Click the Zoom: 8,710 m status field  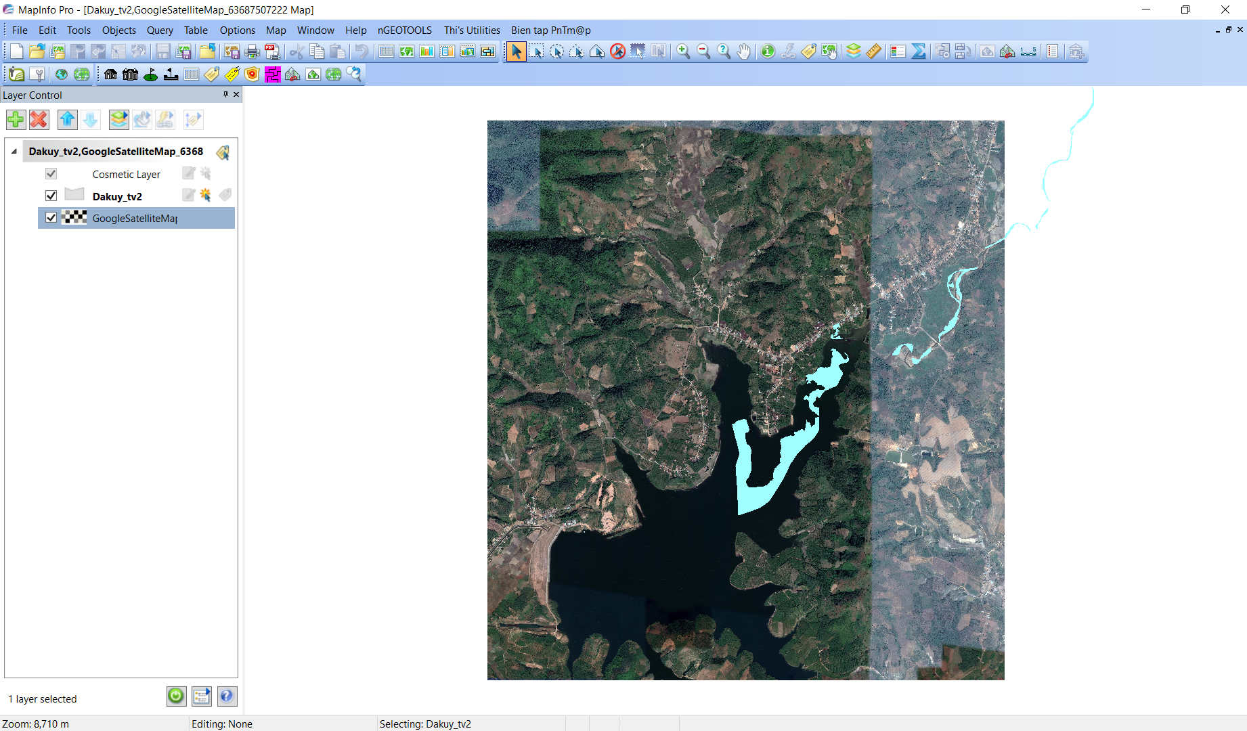94,724
